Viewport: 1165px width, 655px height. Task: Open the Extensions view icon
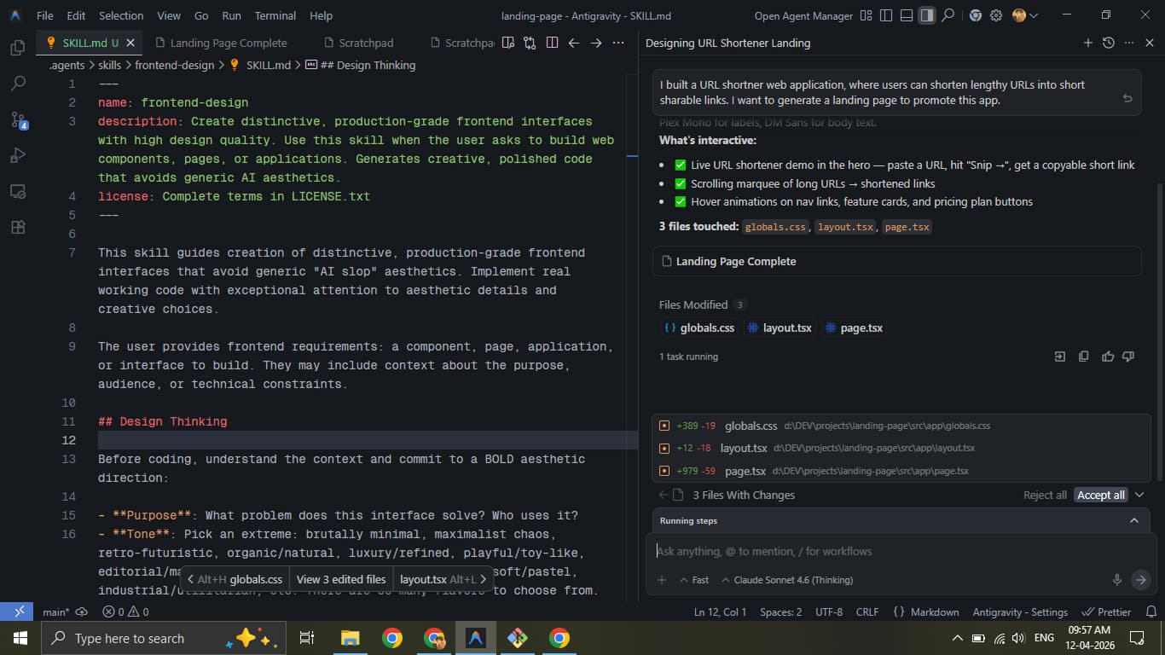[x=18, y=227]
